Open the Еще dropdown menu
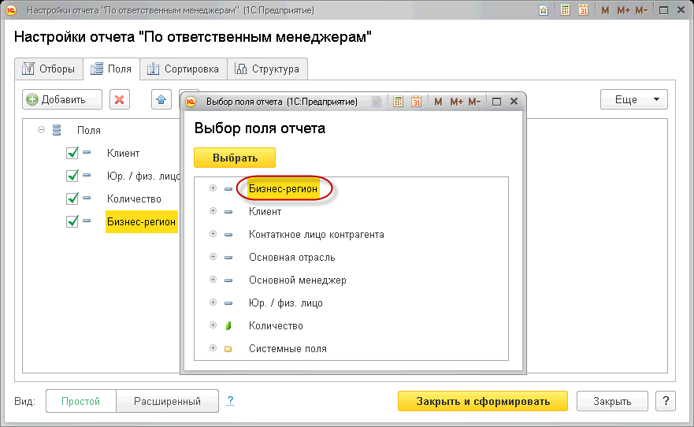This screenshot has width=694, height=427. click(634, 99)
